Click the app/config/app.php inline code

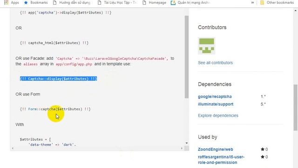tap(74, 64)
